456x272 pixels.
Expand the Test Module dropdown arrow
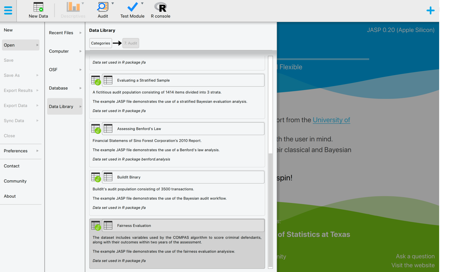click(x=142, y=3)
